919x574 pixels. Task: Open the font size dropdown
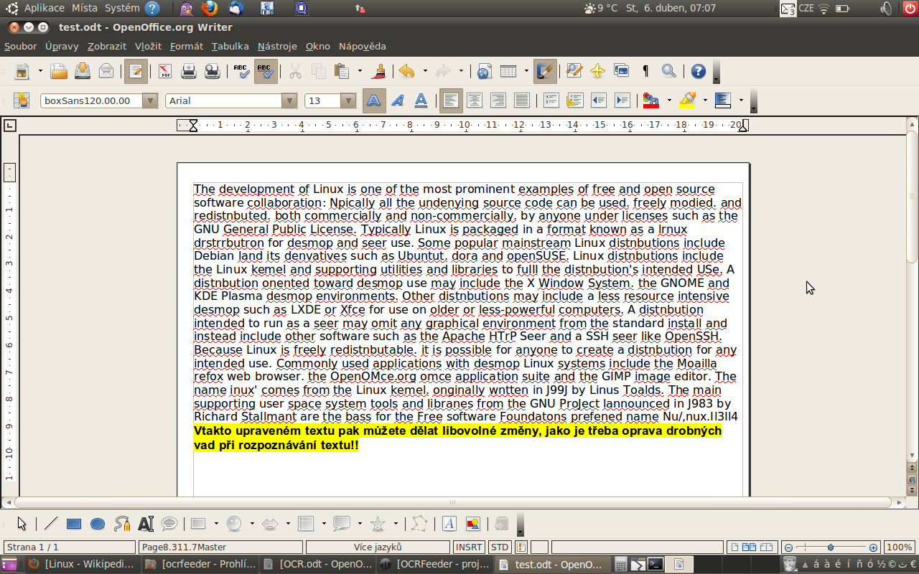coord(348,100)
